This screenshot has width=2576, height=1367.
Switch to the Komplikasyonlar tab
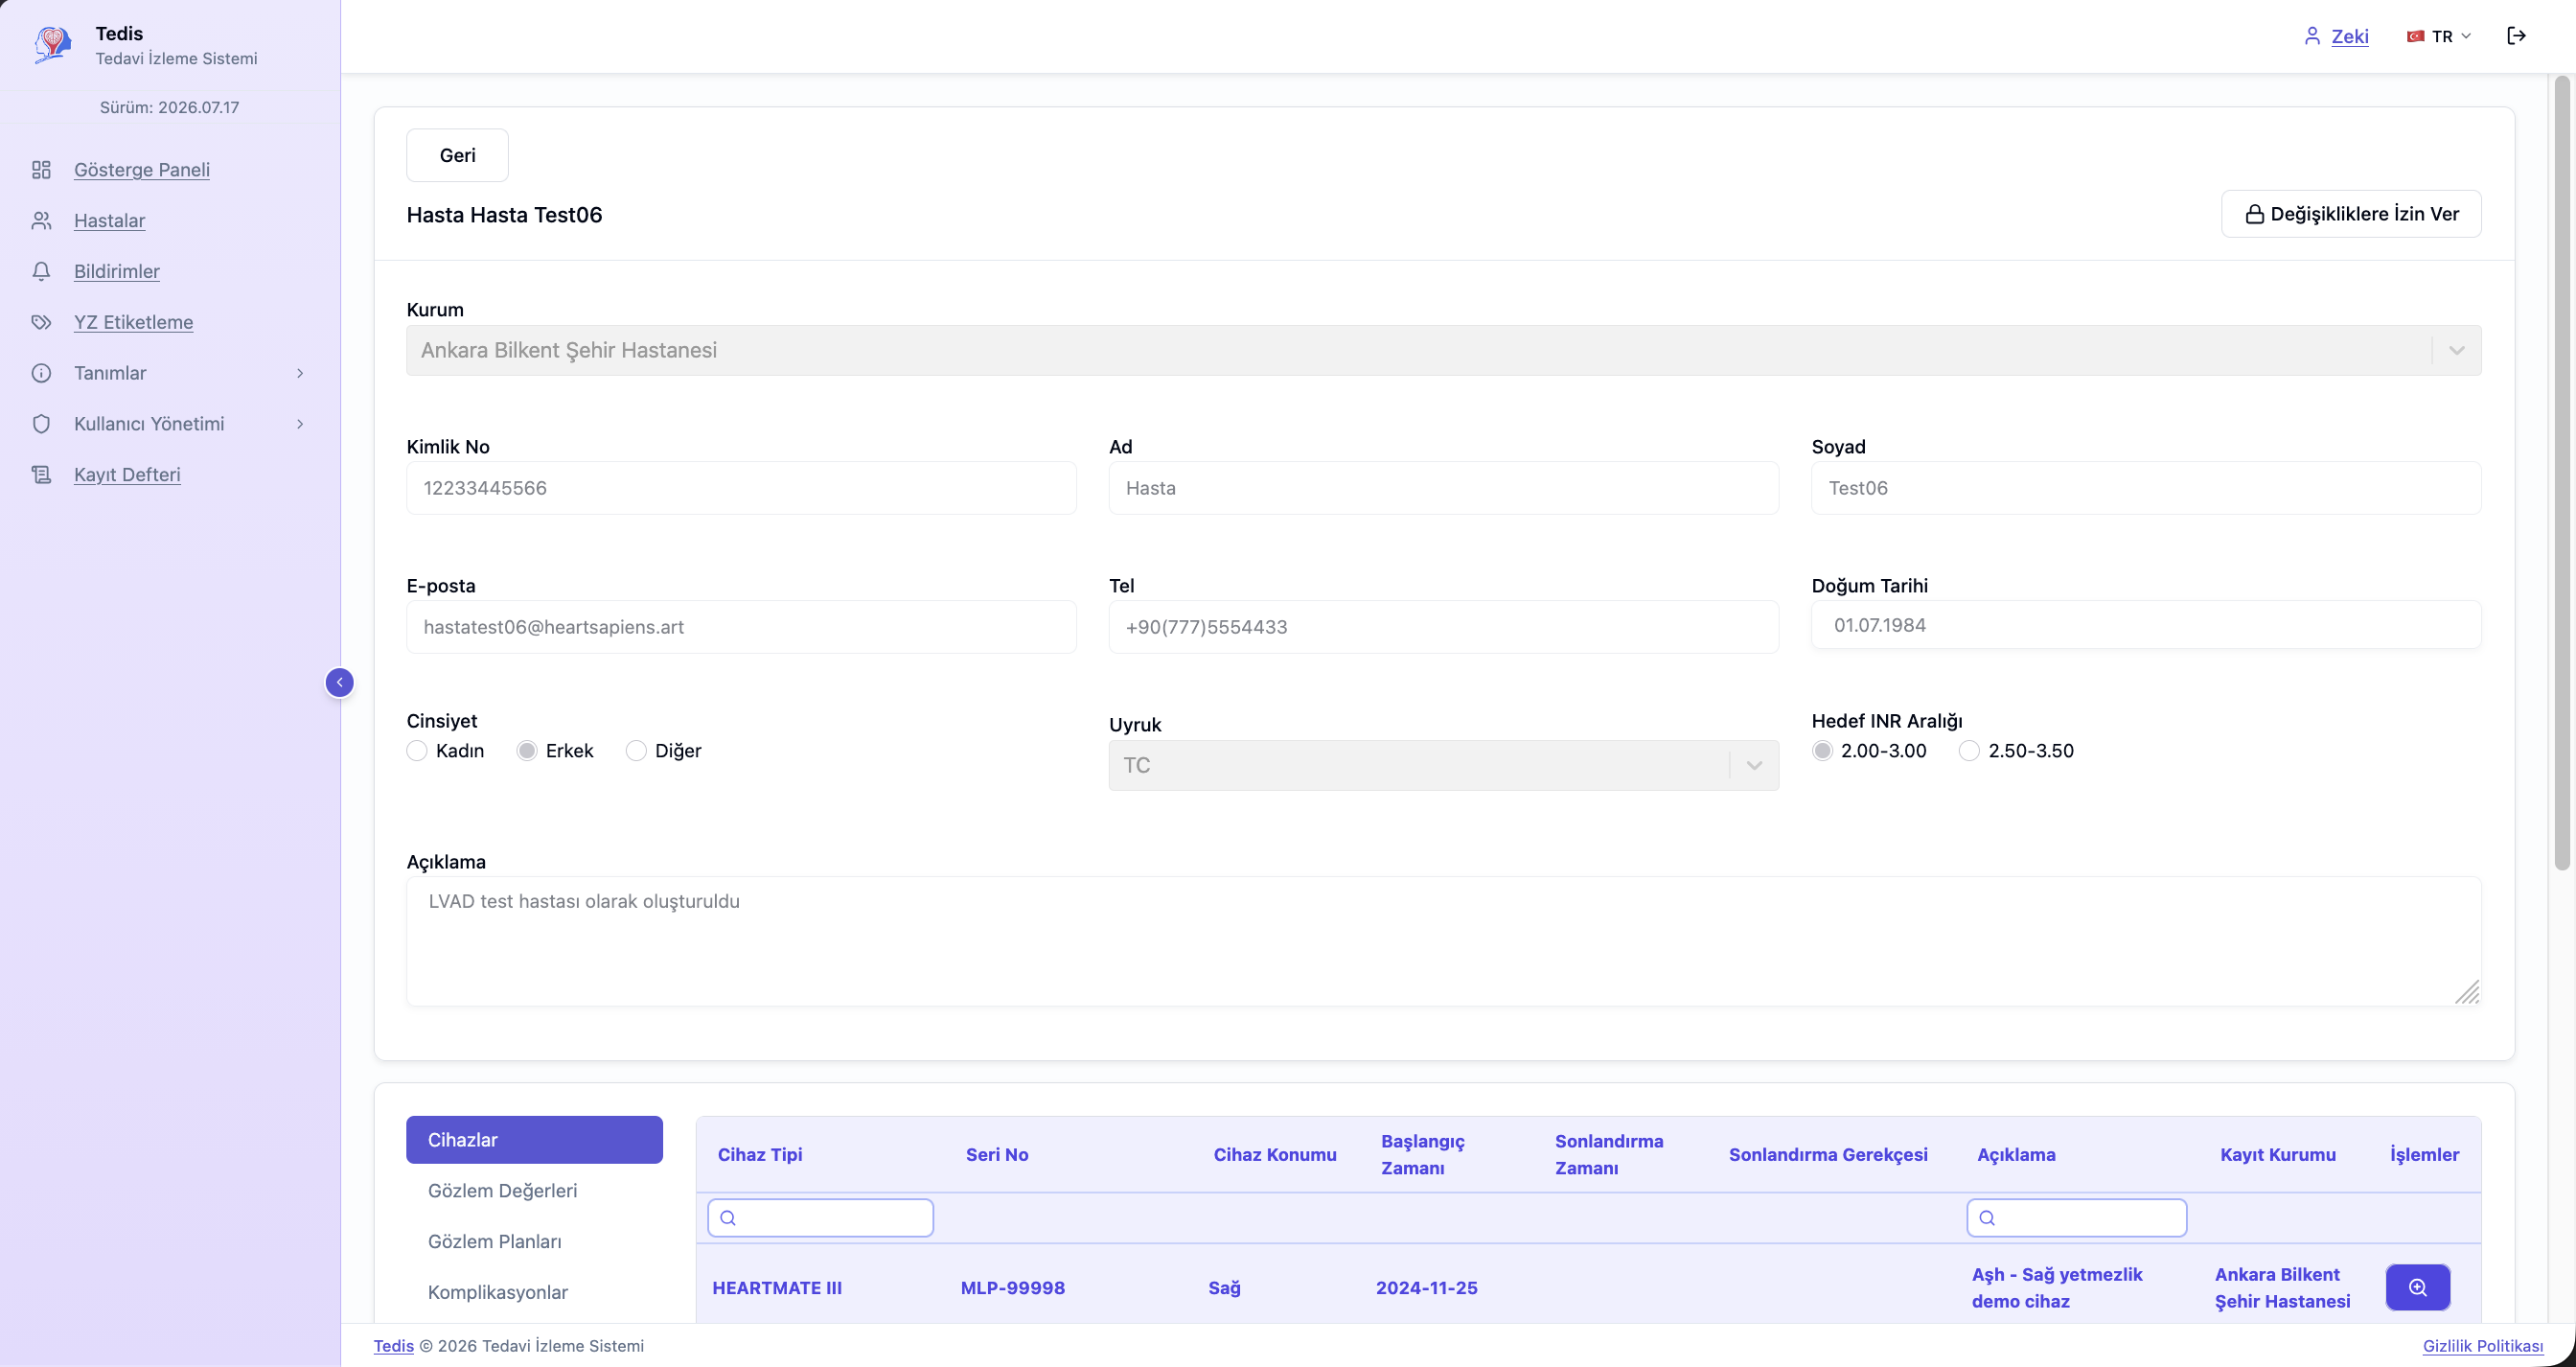pos(534,1292)
